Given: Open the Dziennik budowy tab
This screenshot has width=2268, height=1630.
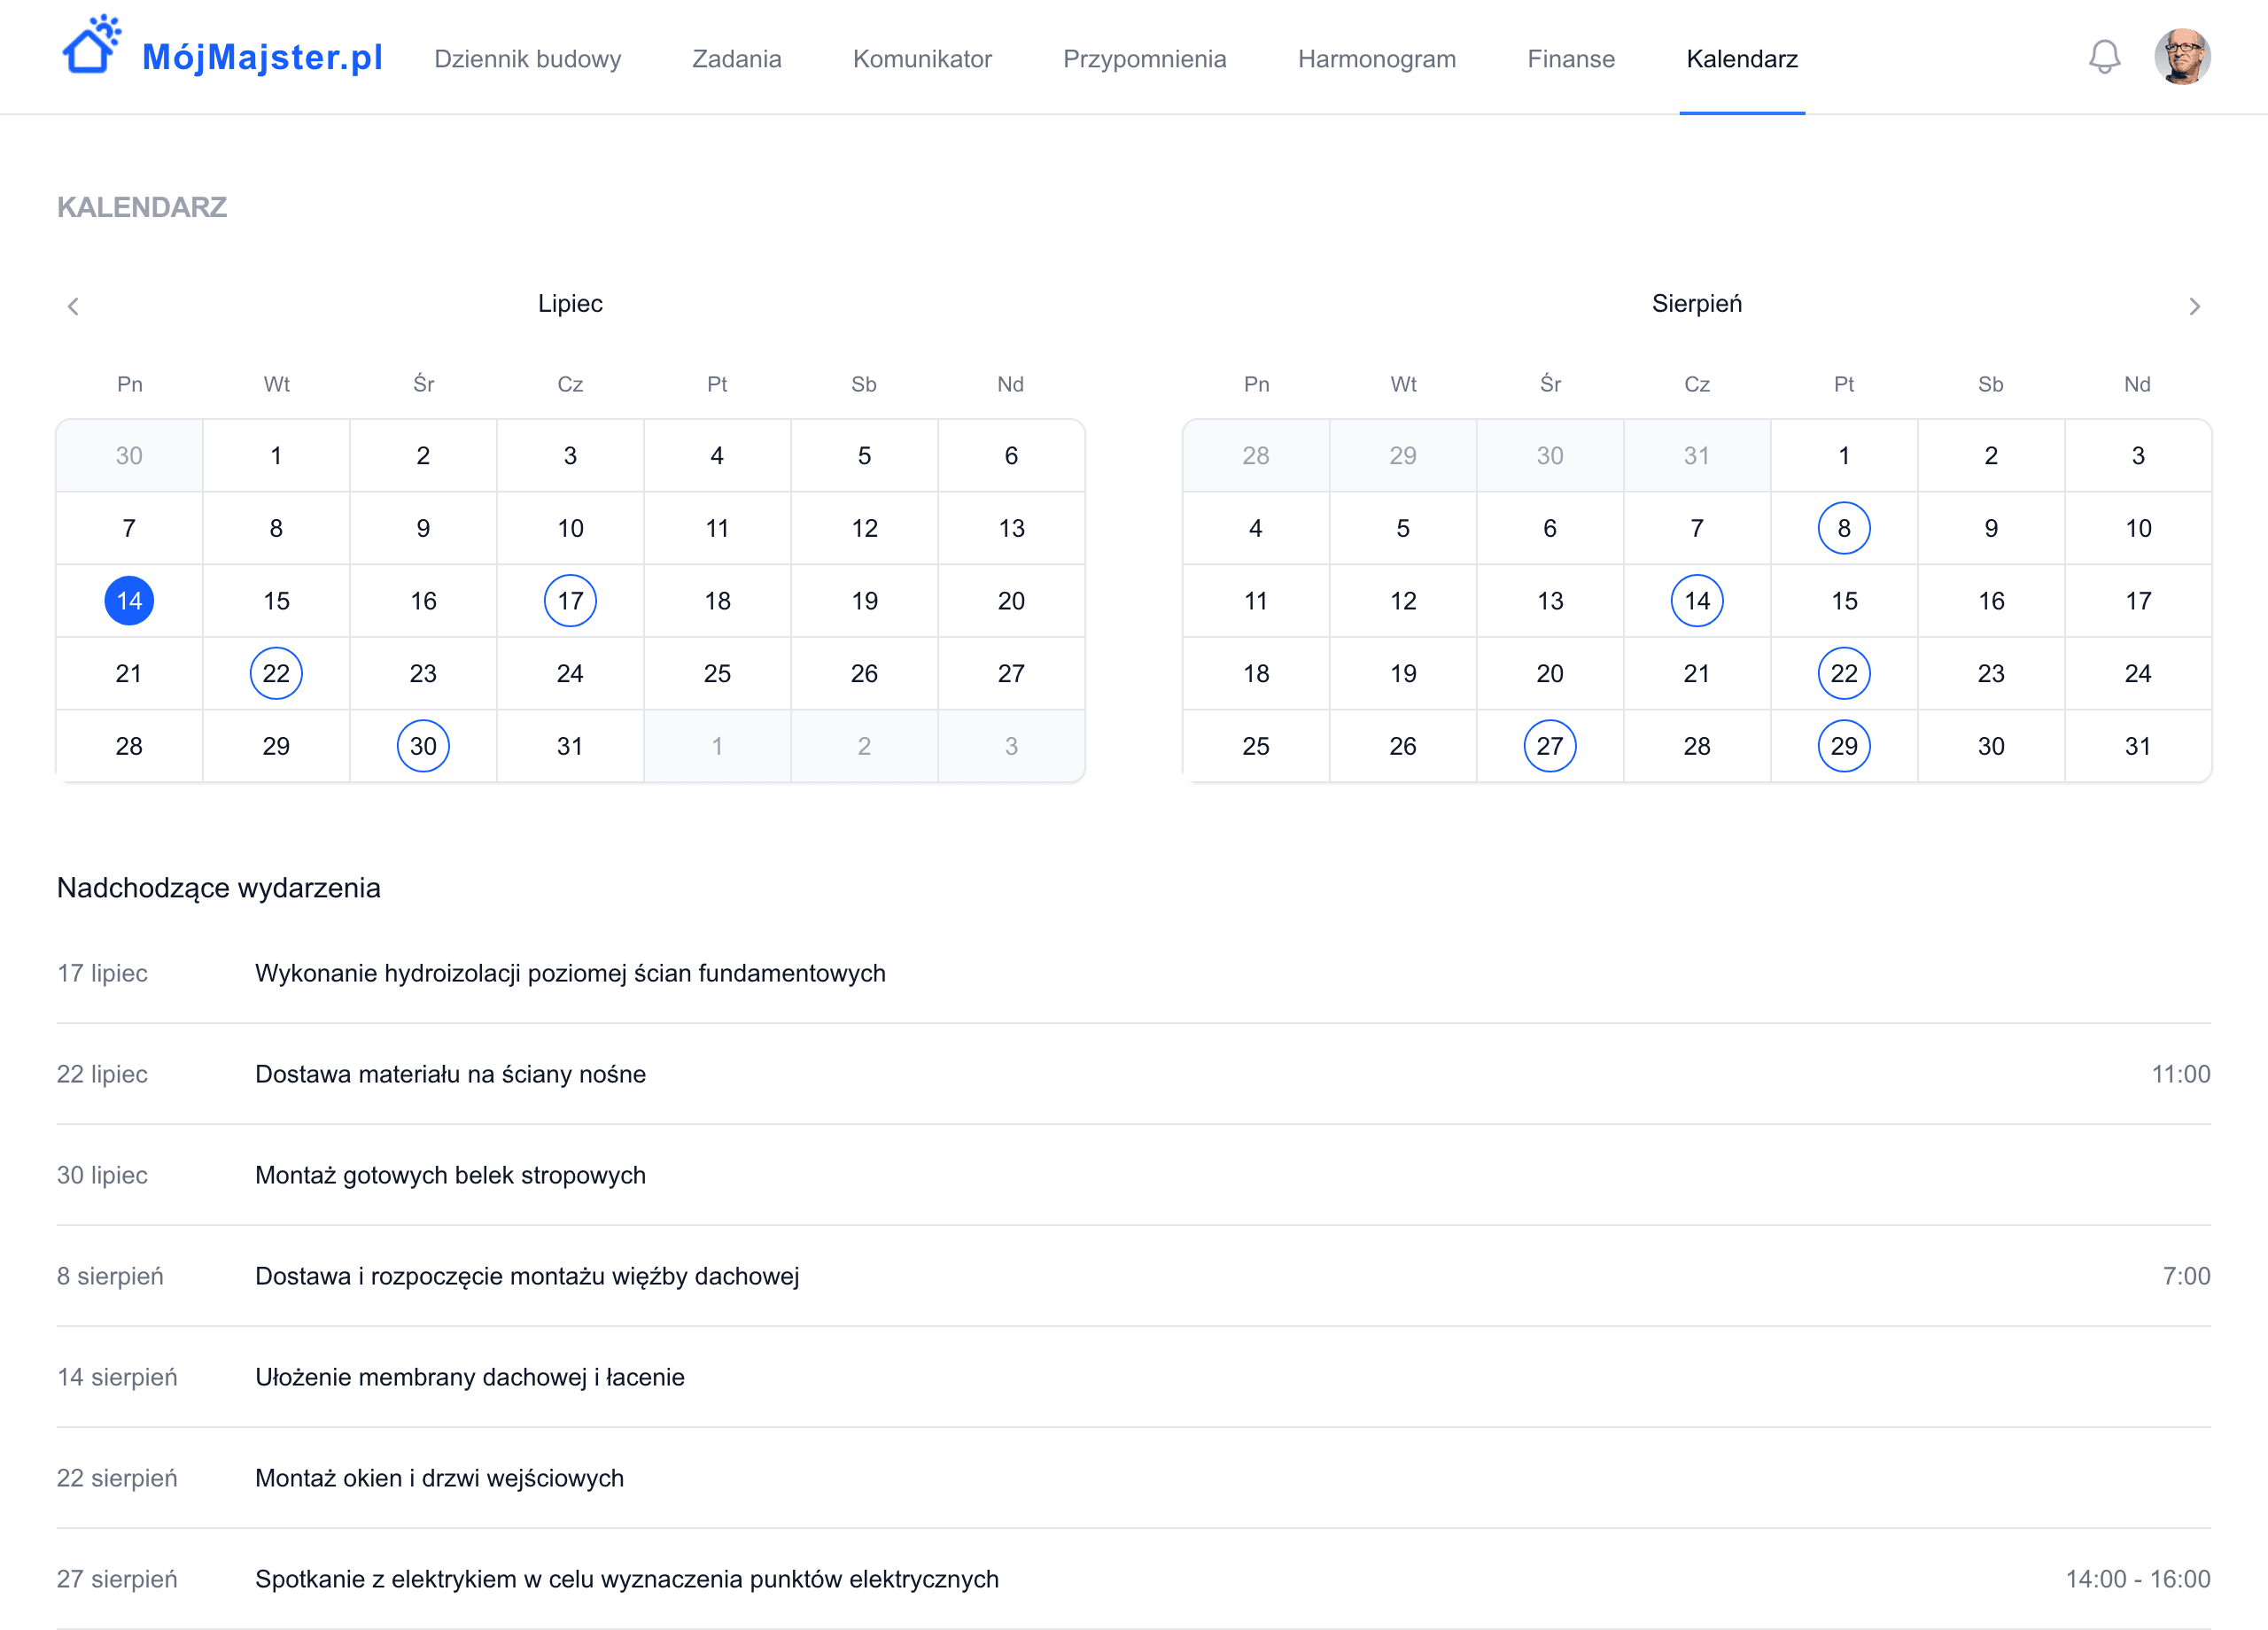Looking at the screenshot, I should (x=527, y=59).
